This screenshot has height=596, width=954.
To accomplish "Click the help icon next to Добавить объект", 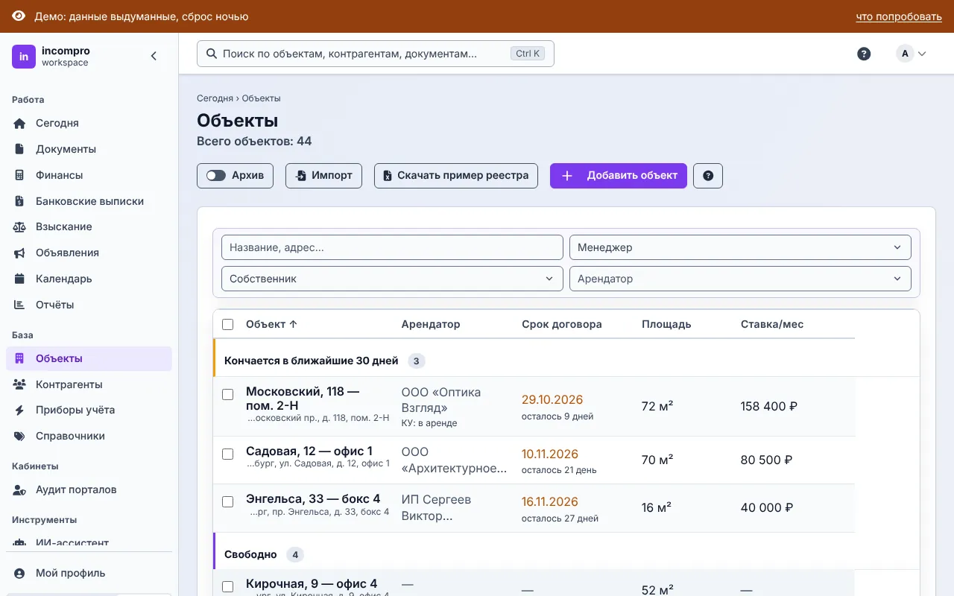I will coord(708,176).
